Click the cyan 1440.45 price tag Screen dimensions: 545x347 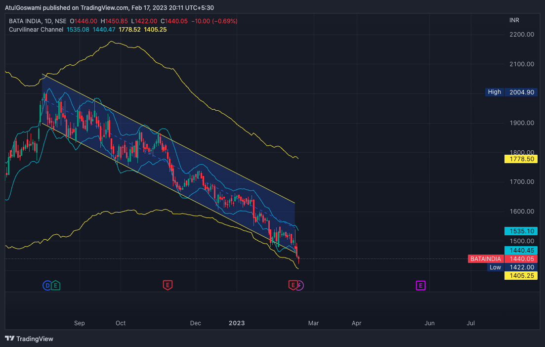pyautogui.click(x=521, y=250)
